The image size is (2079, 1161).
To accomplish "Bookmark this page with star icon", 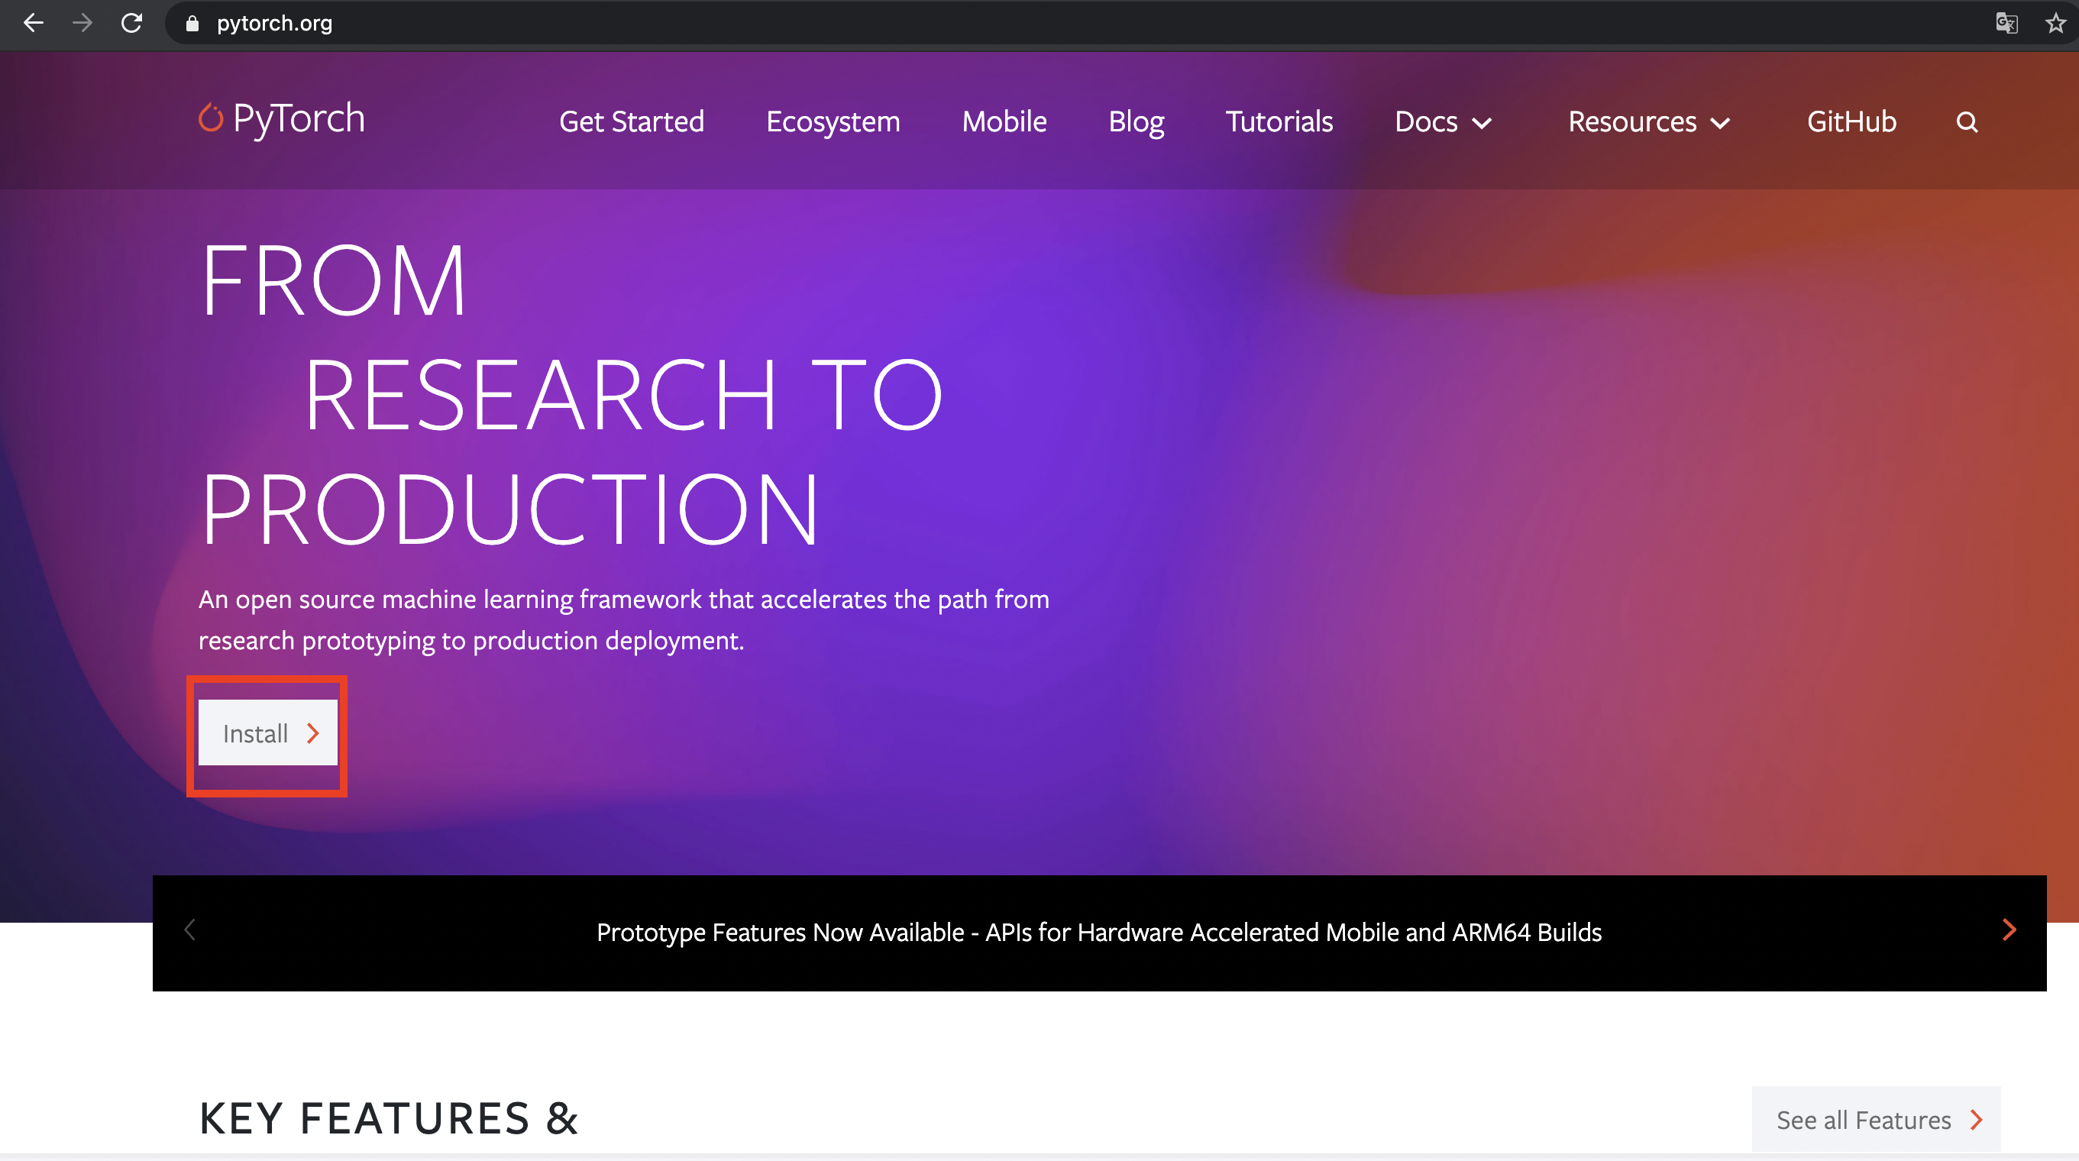I will (x=2055, y=23).
